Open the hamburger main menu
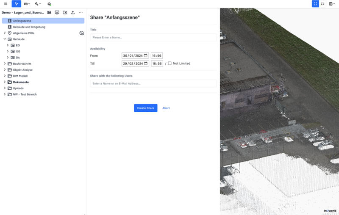This screenshot has height=215, width=339. coord(6,4)
